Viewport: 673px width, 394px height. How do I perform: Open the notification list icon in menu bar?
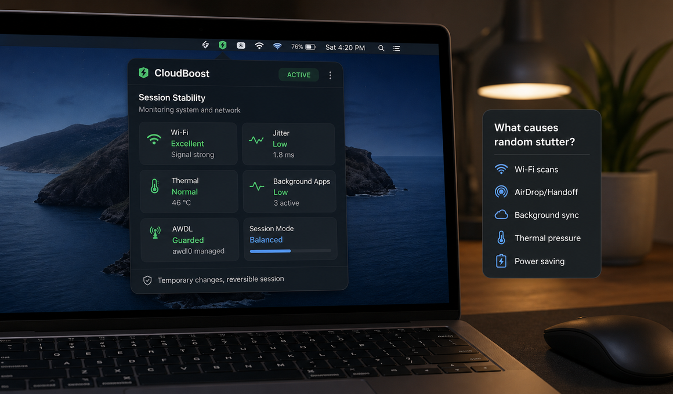(x=397, y=49)
